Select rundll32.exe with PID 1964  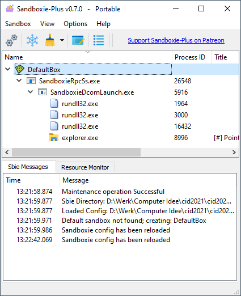click(x=120, y=104)
